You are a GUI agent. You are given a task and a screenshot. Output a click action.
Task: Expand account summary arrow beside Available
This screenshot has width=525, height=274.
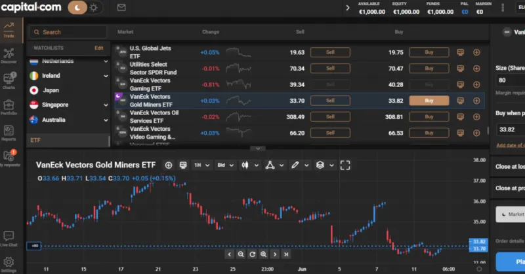point(348,8)
